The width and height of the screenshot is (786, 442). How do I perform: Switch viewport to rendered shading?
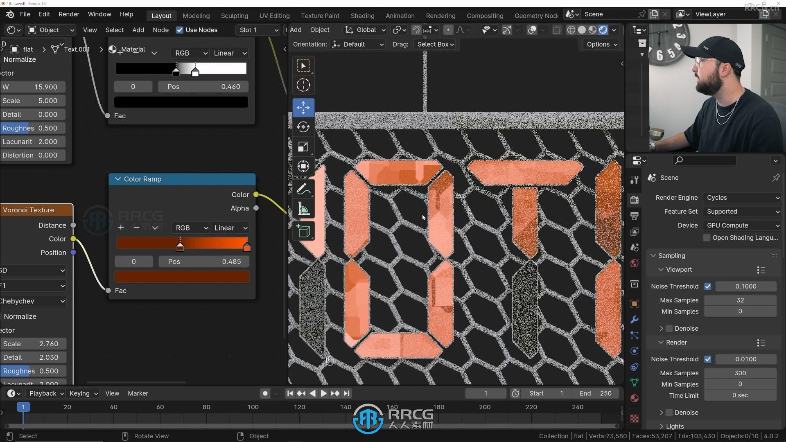point(603,30)
